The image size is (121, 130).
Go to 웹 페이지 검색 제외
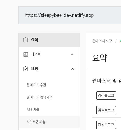tap(40, 97)
